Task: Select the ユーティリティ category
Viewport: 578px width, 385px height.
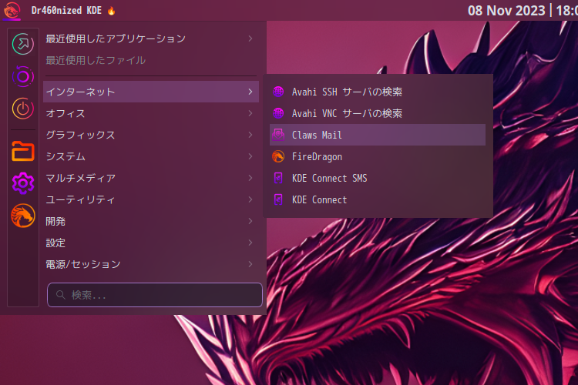Action: (x=151, y=199)
